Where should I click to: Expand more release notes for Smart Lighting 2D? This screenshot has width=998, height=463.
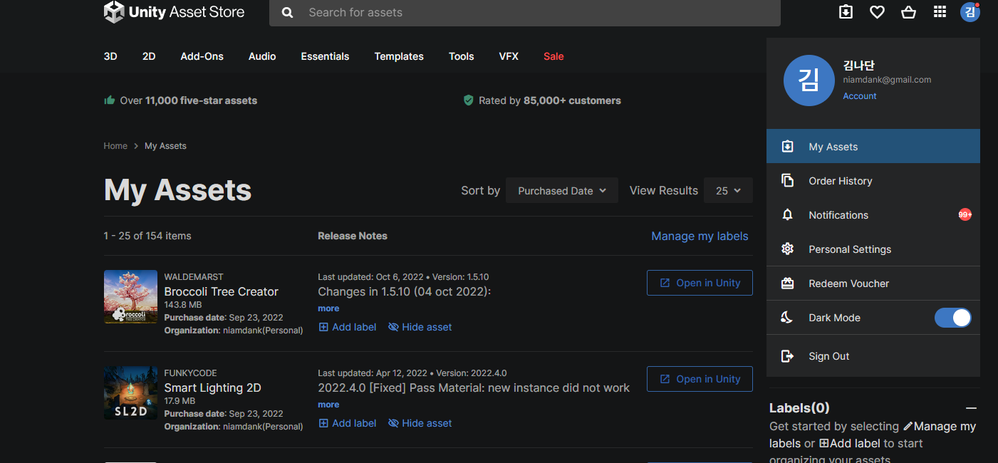(x=328, y=405)
